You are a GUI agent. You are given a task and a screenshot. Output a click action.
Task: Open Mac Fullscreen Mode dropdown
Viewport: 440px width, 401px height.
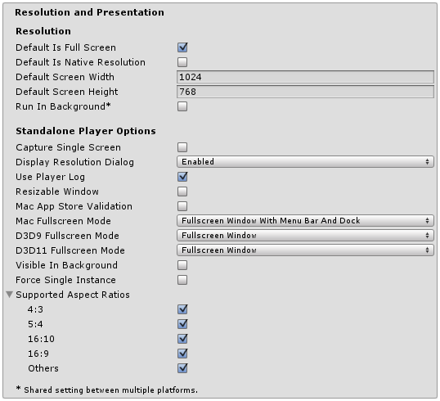click(305, 221)
